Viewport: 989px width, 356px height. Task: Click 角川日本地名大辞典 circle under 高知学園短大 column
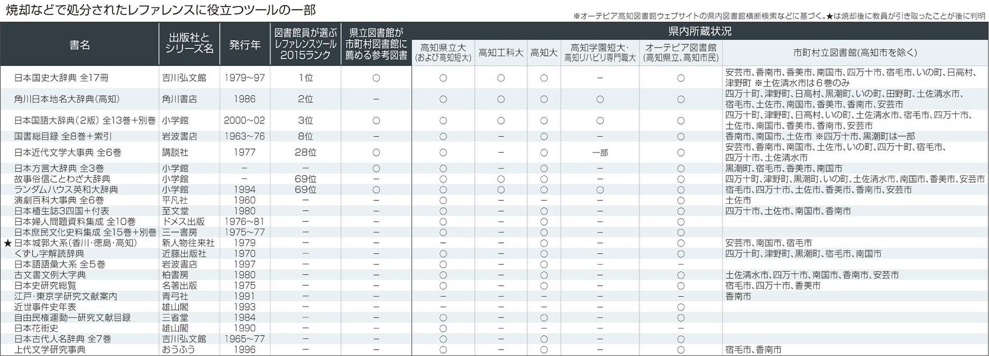[x=600, y=99]
